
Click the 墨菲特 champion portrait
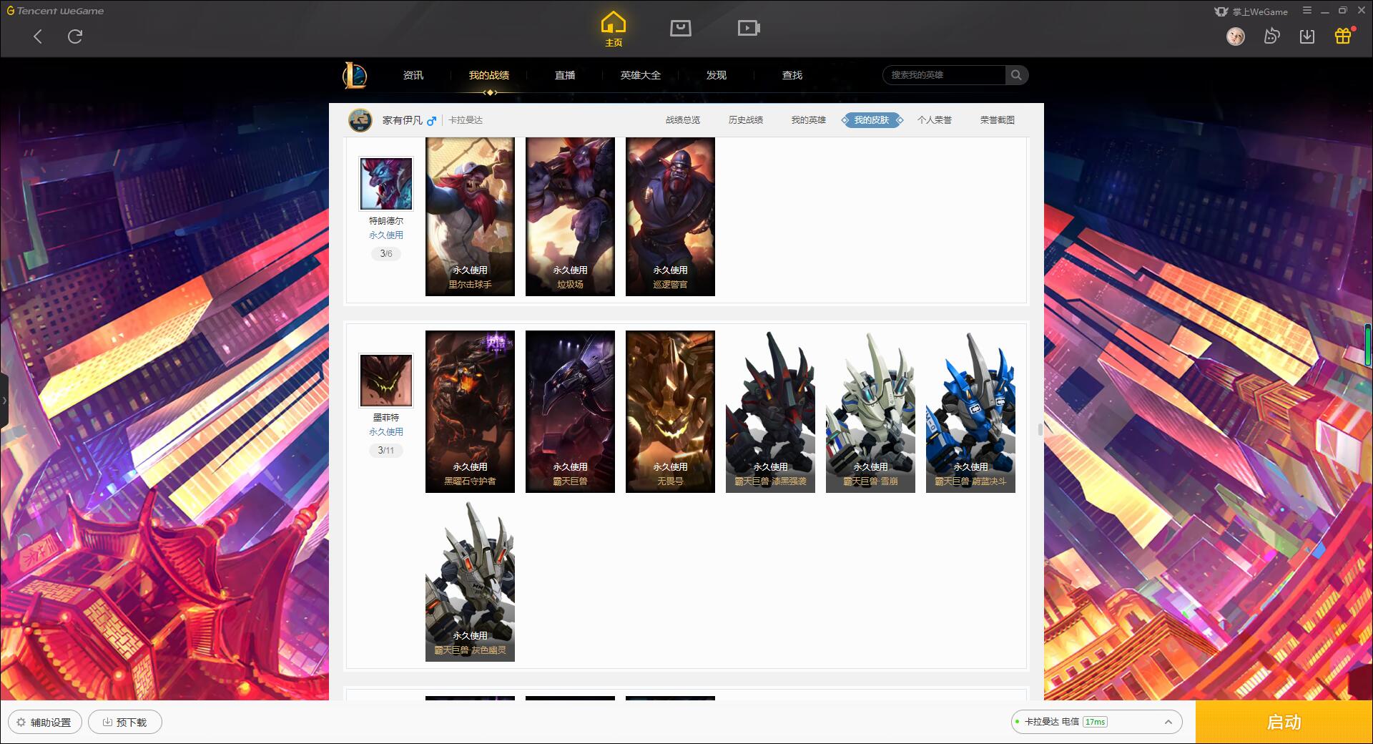click(x=386, y=381)
